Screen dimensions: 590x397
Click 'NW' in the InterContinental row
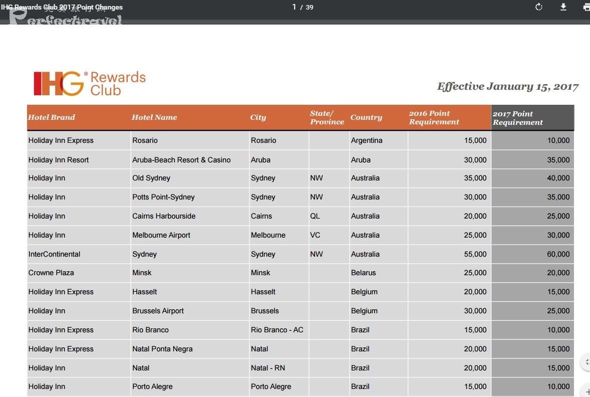pyautogui.click(x=317, y=254)
